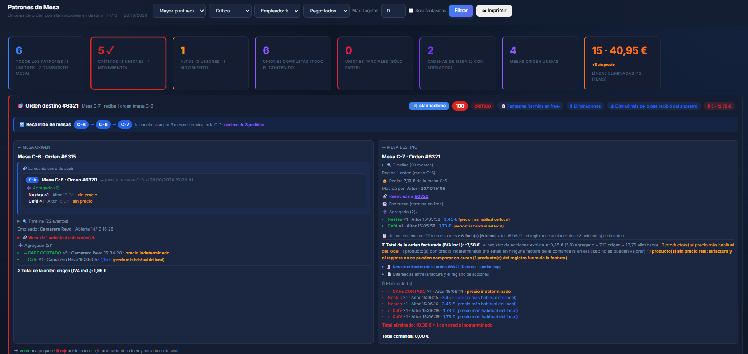Select Cadenas de mesa card
This screenshot has width=748, height=354.
(x=457, y=63)
